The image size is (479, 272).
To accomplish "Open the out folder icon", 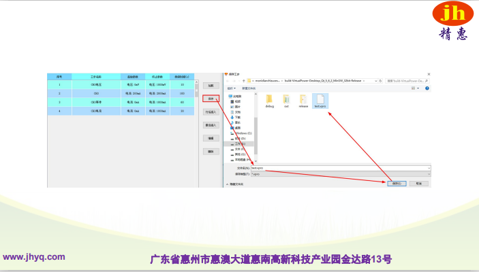I will 286,100.
